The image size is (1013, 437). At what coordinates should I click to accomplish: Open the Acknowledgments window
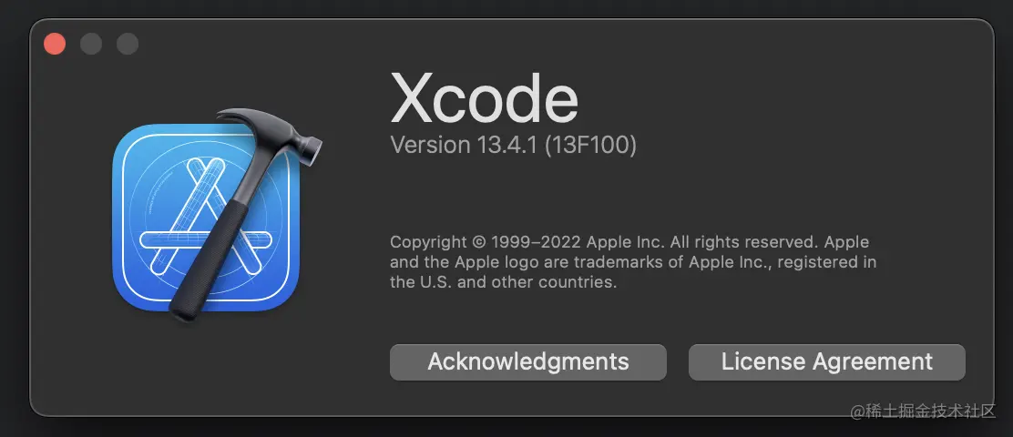coord(527,362)
